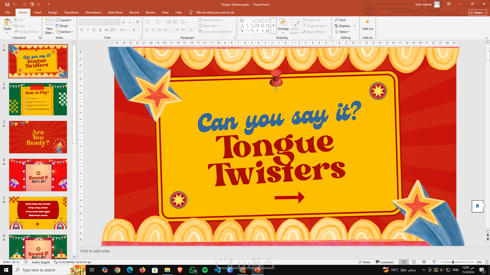
Task: Open the Transitions tab
Action: click(71, 12)
